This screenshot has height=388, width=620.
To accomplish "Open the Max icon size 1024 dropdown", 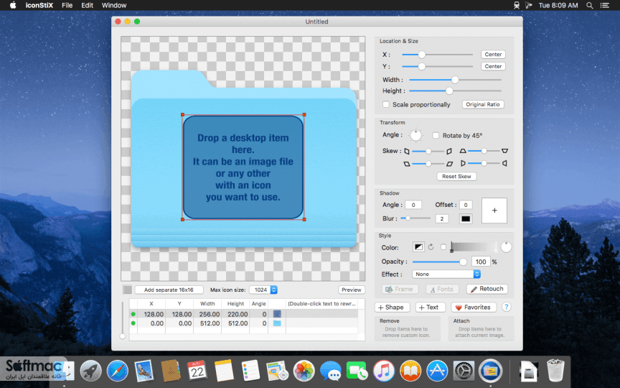I will coord(263,290).
